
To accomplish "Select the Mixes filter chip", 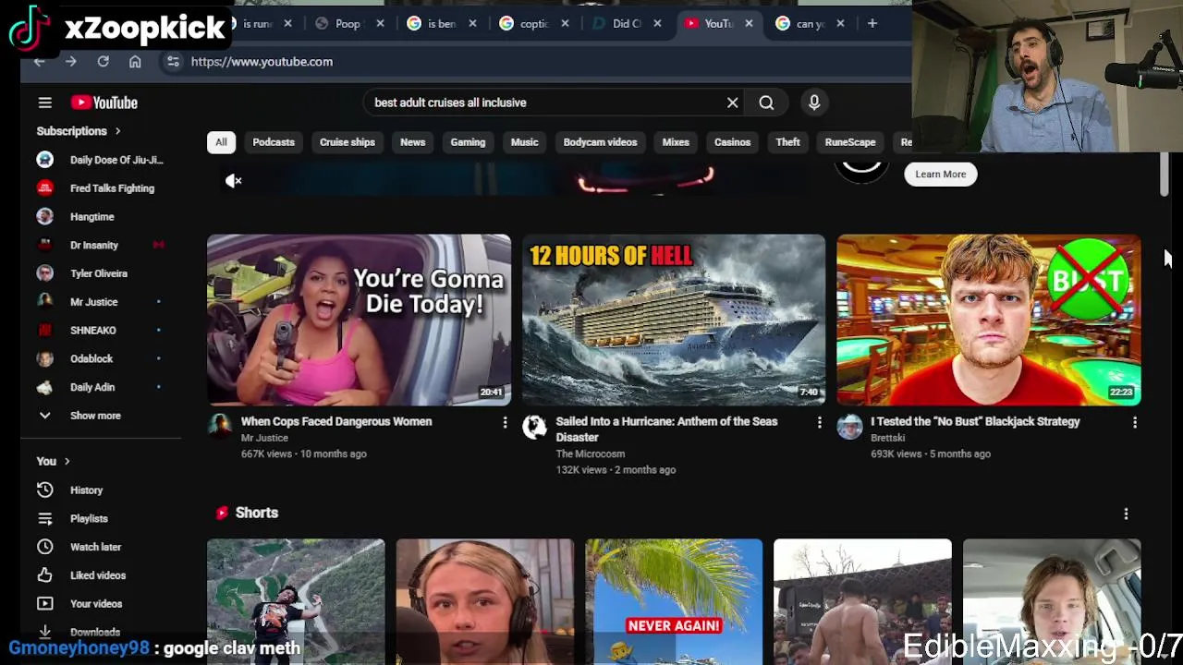I will 676,142.
